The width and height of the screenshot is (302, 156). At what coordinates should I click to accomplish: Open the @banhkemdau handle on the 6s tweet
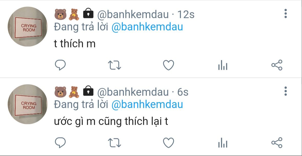click(x=133, y=92)
